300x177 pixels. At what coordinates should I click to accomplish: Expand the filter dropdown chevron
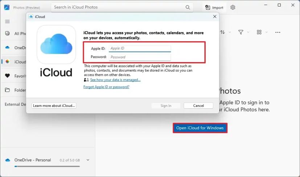[x=248, y=32]
